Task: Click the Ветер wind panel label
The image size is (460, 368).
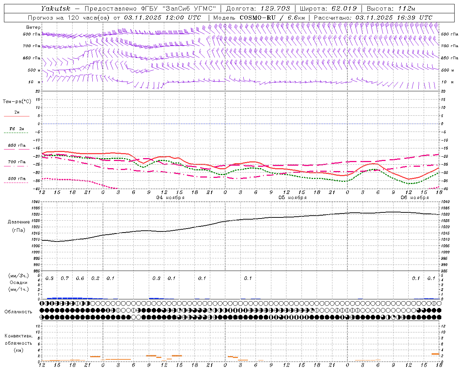Action: (x=33, y=27)
